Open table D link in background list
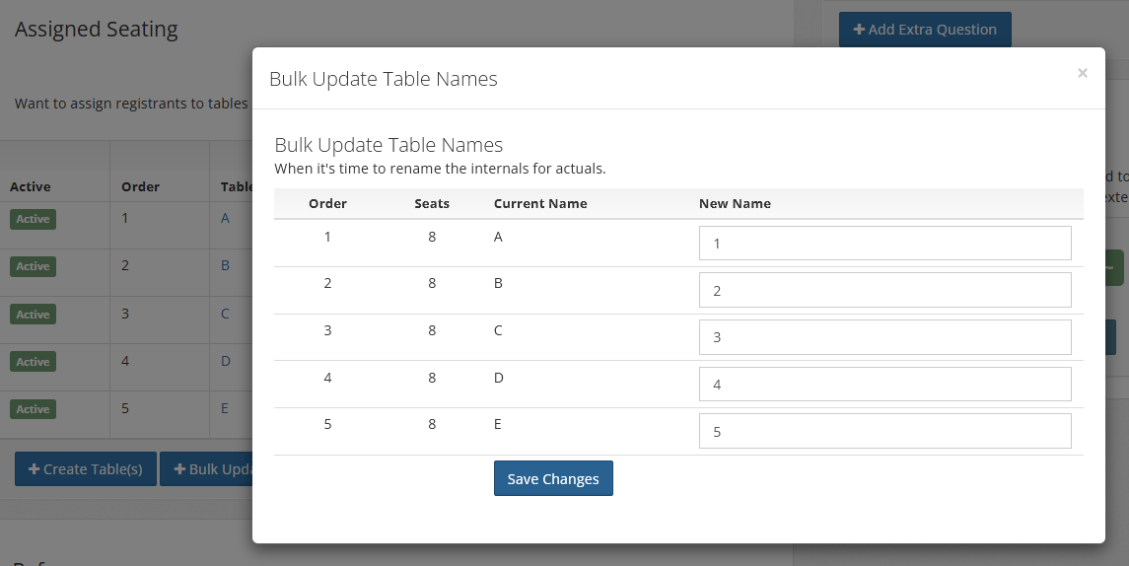Viewport: 1129px width, 566px height. [226, 361]
